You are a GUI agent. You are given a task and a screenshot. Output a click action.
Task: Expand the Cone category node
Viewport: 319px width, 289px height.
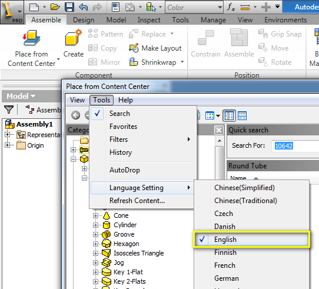pos(95,215)
